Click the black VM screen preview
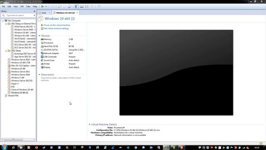 (176, 72)
